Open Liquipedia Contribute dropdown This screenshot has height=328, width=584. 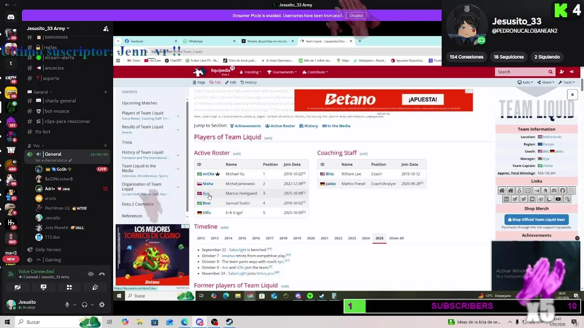315,72
